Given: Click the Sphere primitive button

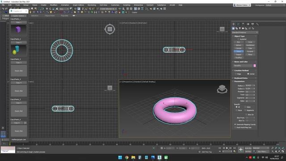Looking at the screenshot, I should coord(239,45).
